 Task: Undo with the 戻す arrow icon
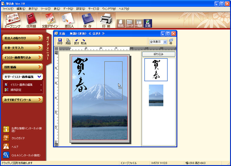pos(76,42)
